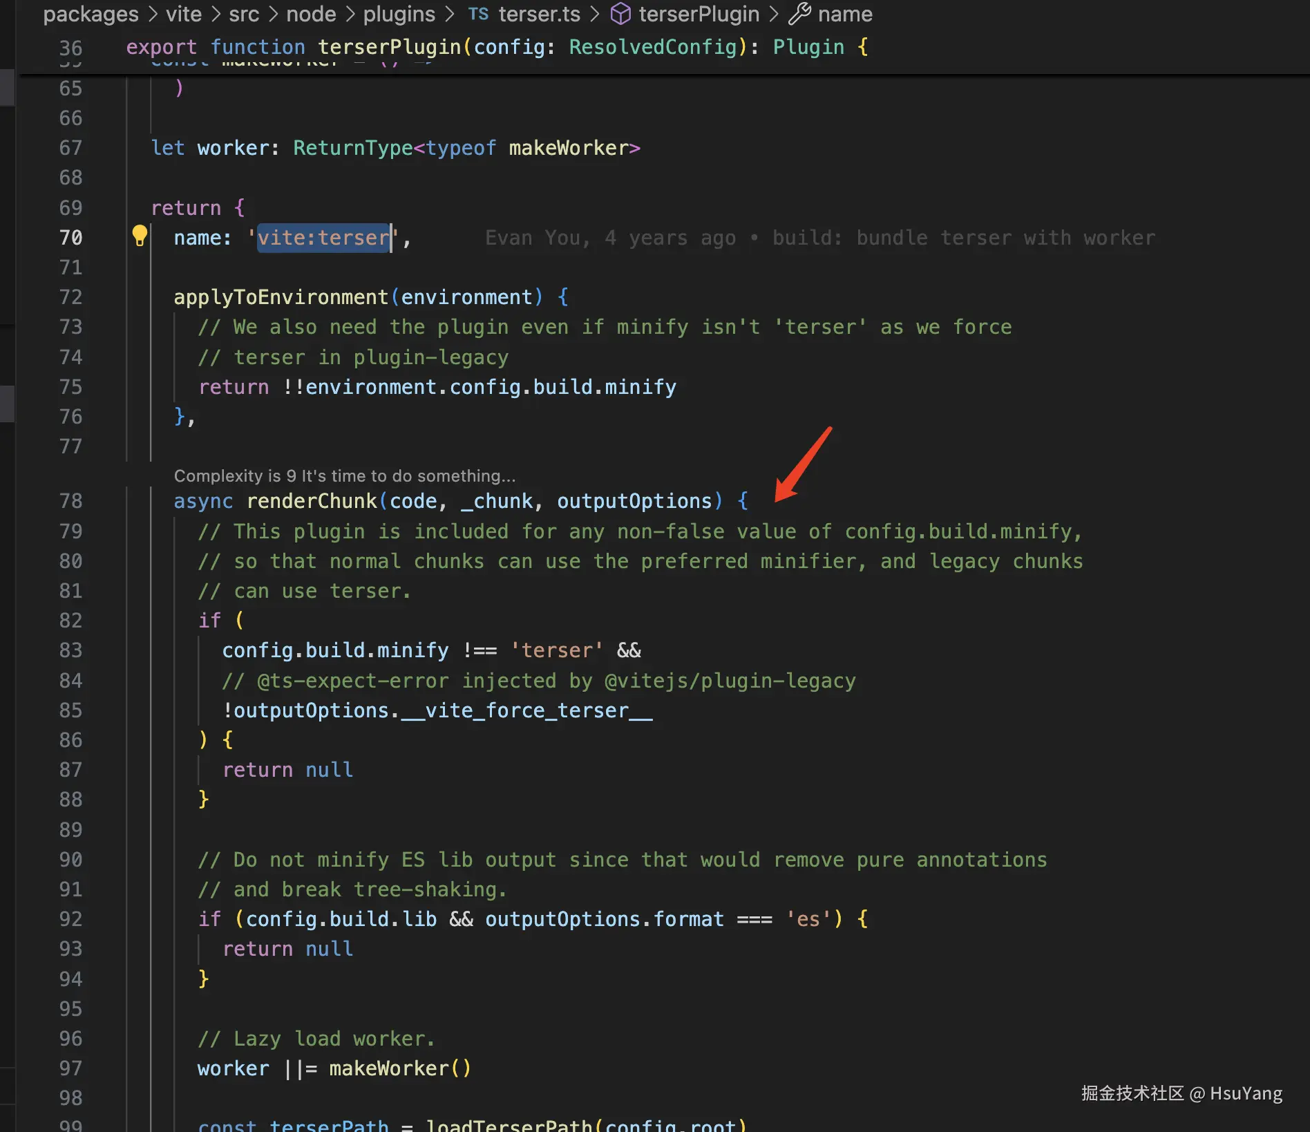The height and width of the screenshot is (1132, 1310).
Task: Click 'loadTerserPath' function call
Action: click(x=509, y=1125)
